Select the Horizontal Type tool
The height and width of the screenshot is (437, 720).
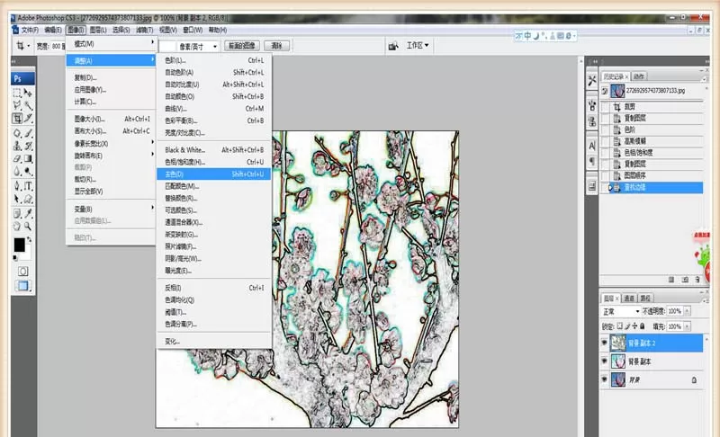(x=29, y=186)
